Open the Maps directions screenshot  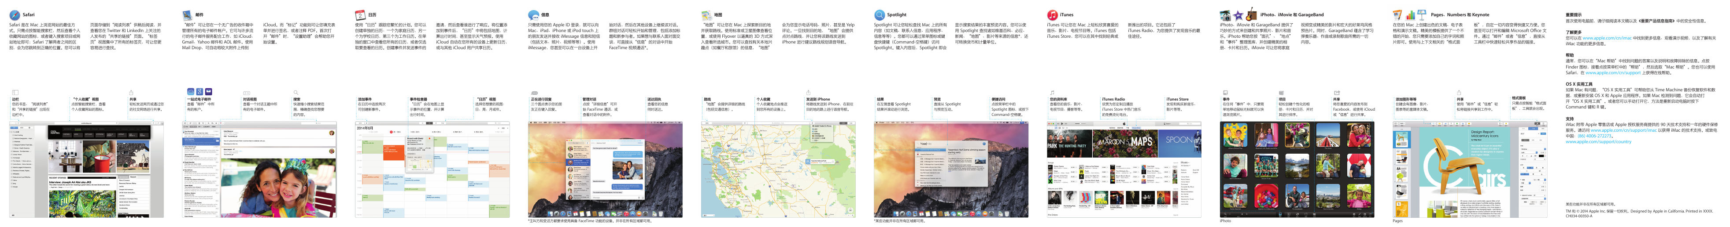pos(778,169)
